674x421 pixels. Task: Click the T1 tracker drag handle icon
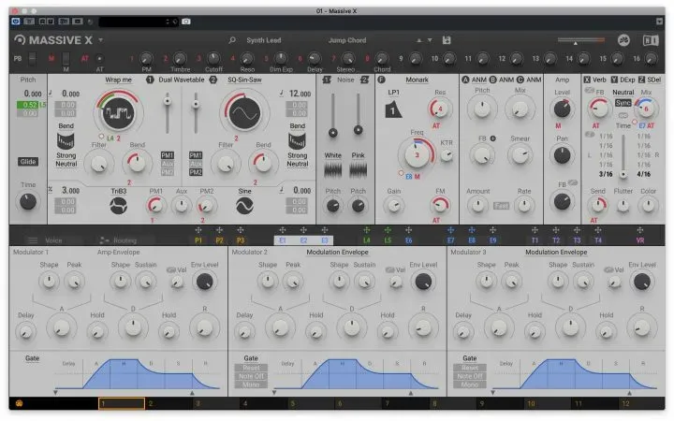coord(535,230)
